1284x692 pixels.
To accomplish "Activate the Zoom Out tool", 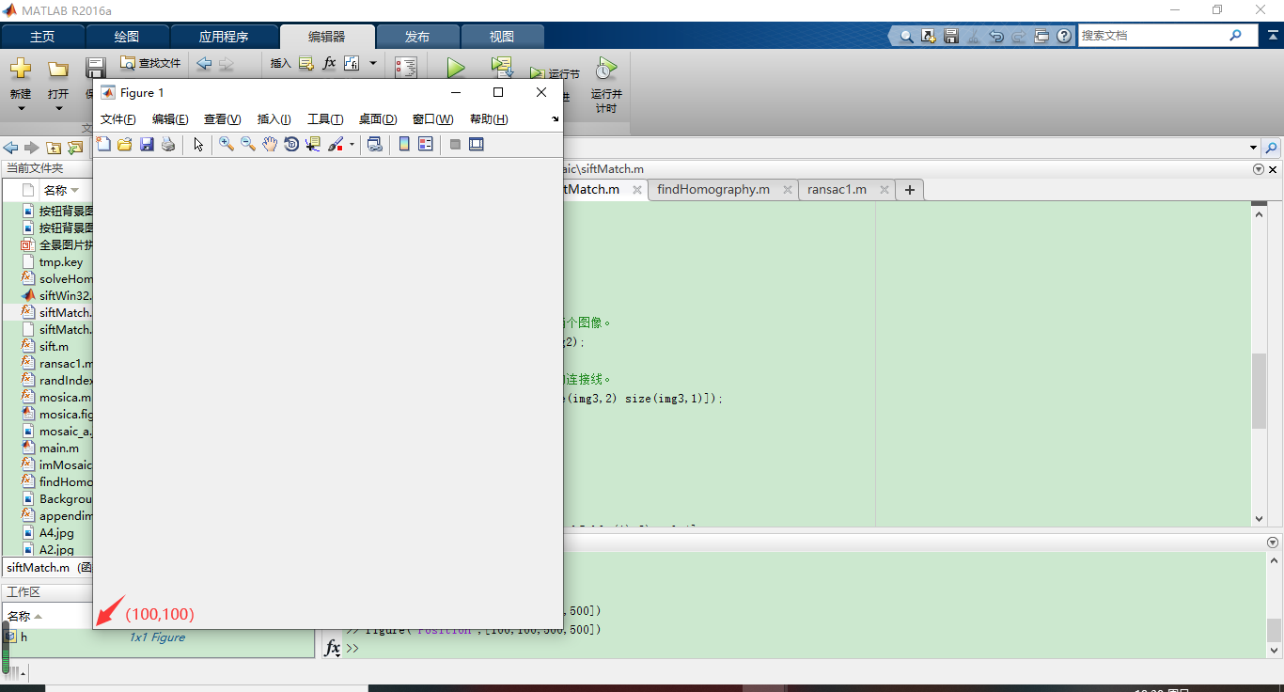I will [248, 144].
